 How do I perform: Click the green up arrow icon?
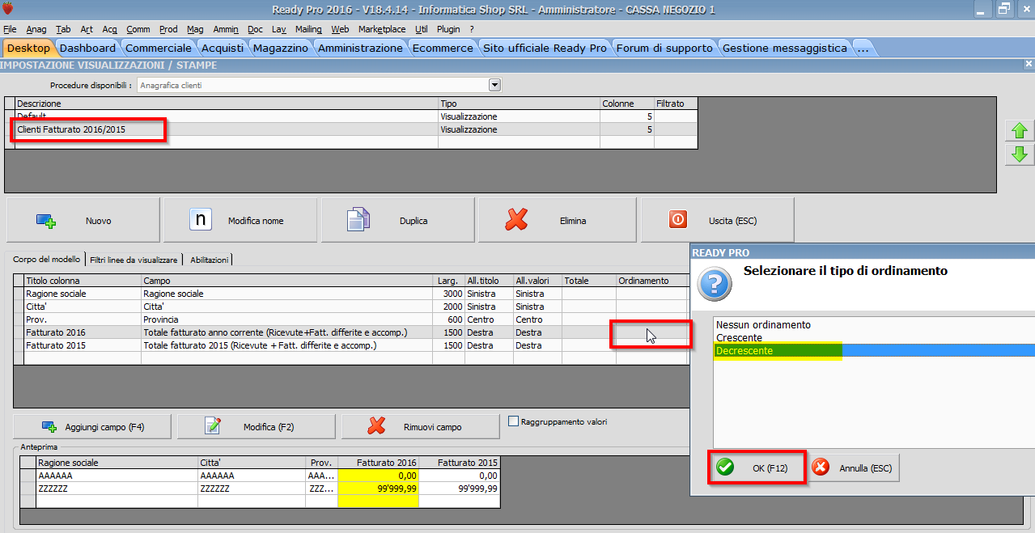click(x=1019, y=130)
